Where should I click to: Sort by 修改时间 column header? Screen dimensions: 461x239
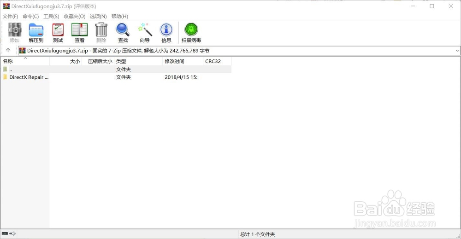pos(183,61)
